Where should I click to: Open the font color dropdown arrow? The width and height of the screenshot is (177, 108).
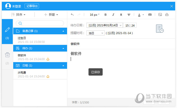tap(143, 15)
